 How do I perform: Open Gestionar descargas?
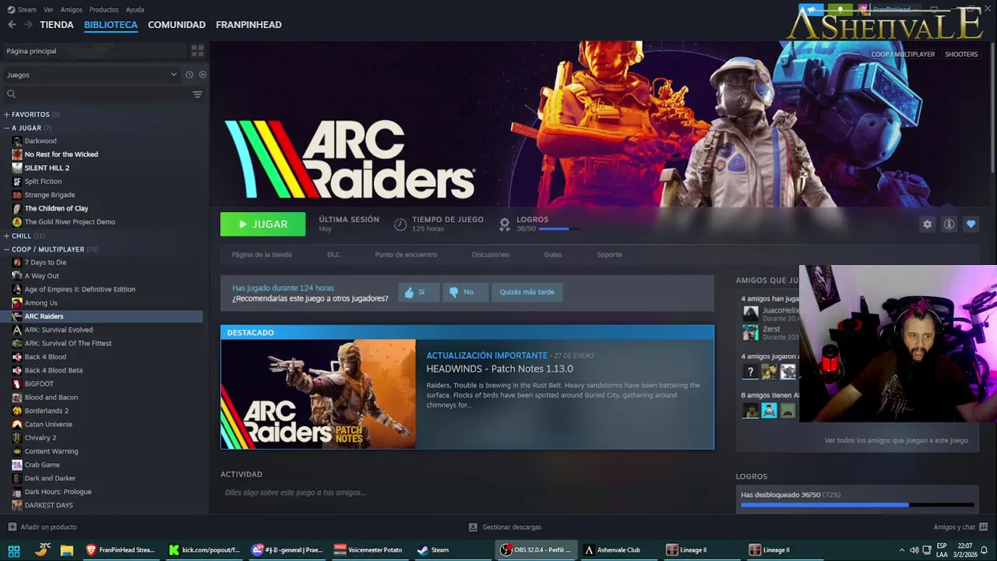point(505,527)
